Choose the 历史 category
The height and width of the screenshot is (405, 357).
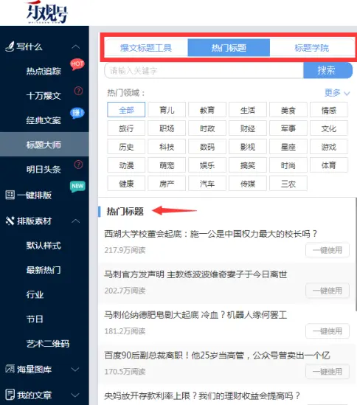(126, 147)
